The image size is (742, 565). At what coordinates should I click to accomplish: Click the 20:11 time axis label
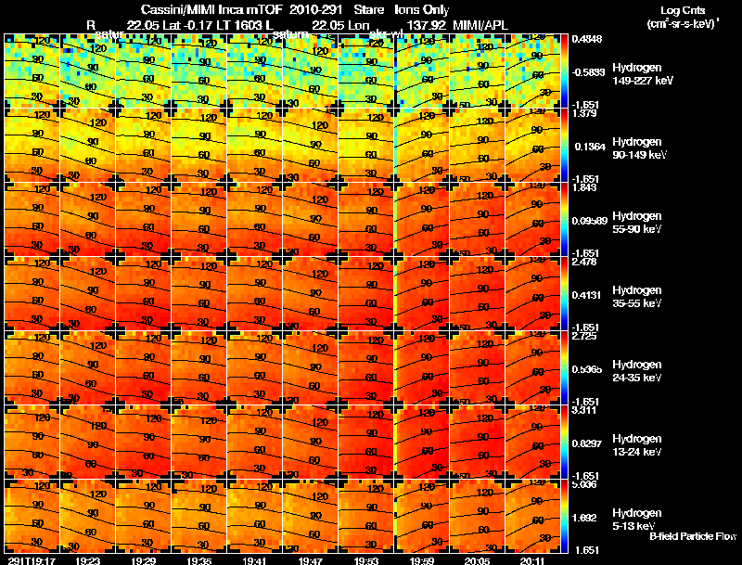(532, 560)
